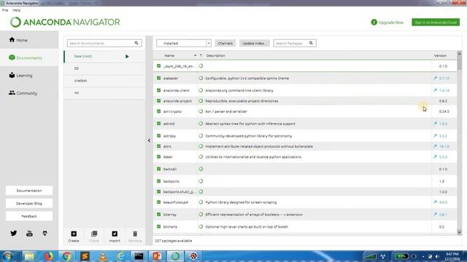
Task: Open the Anaconda YouTube icon
Action: tap(29, 233)
